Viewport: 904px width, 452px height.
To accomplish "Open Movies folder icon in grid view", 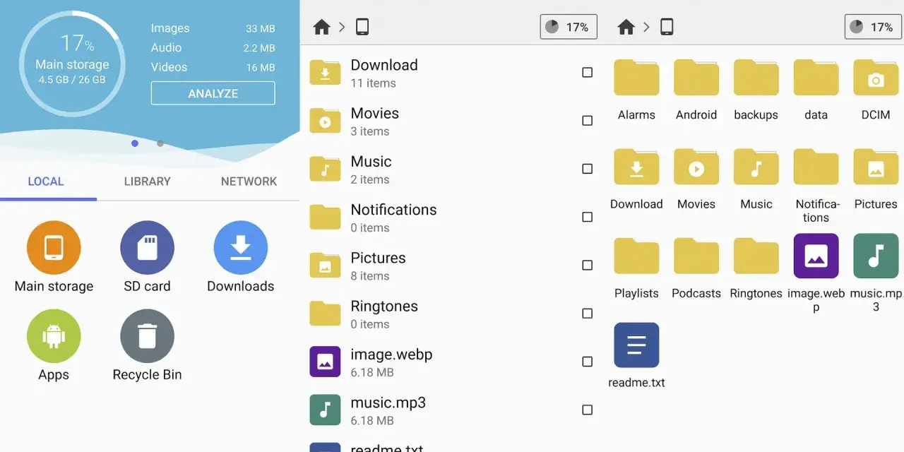I will click(x=696, y=167).
